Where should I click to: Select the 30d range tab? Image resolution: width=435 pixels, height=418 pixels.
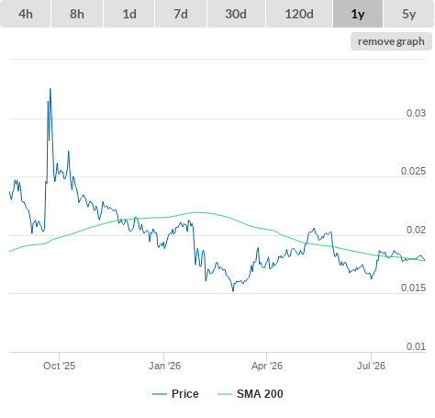236,14
